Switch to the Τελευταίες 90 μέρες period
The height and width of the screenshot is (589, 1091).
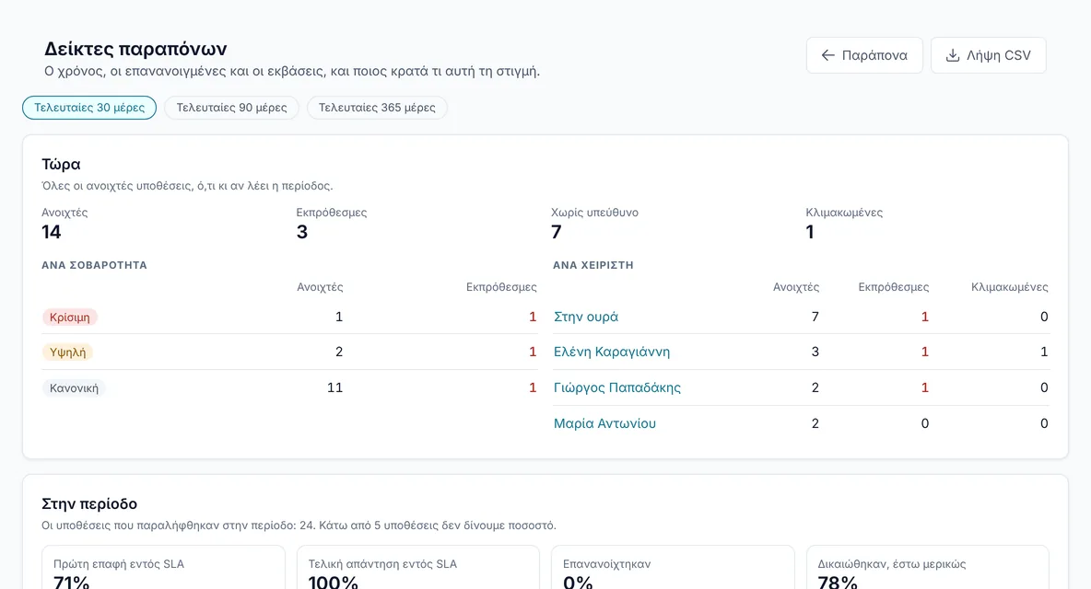point(231,108)
